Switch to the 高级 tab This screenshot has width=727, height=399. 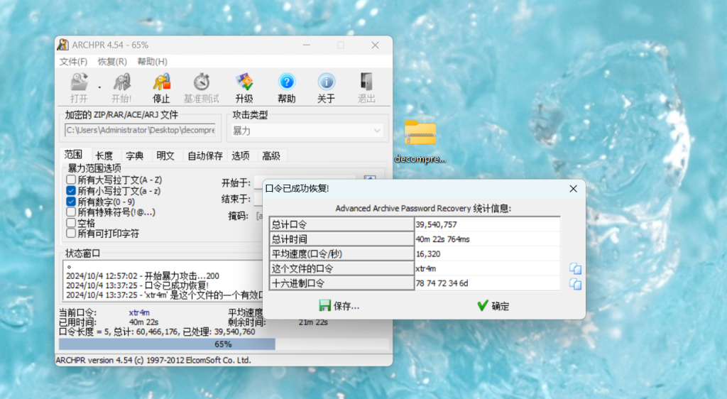[x=271, y=155]
